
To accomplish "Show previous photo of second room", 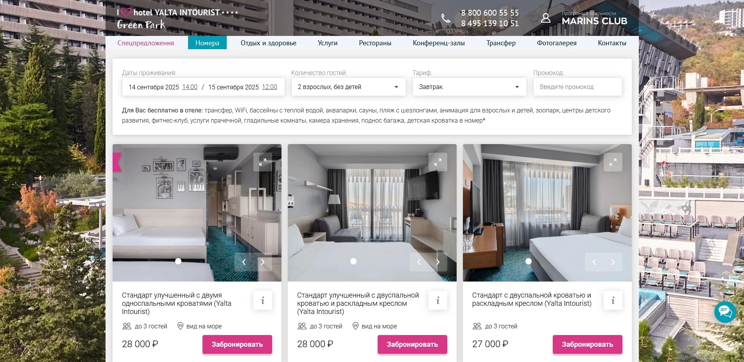I will pos(419,262).
